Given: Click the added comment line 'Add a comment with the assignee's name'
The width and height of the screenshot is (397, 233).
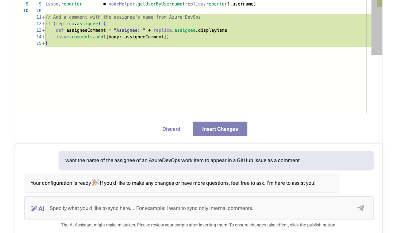Looking at the screenshot, I should (123, 17).
